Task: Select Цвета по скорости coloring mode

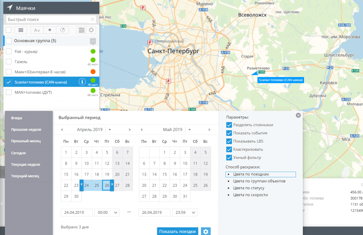Action: (250, 195)
